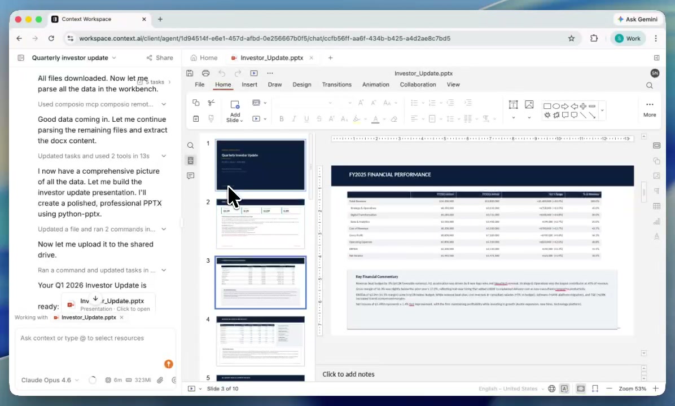The width and height of the screenshot is (675, 406).
Task: Select the right arrow shape
Action: point(565,106)
